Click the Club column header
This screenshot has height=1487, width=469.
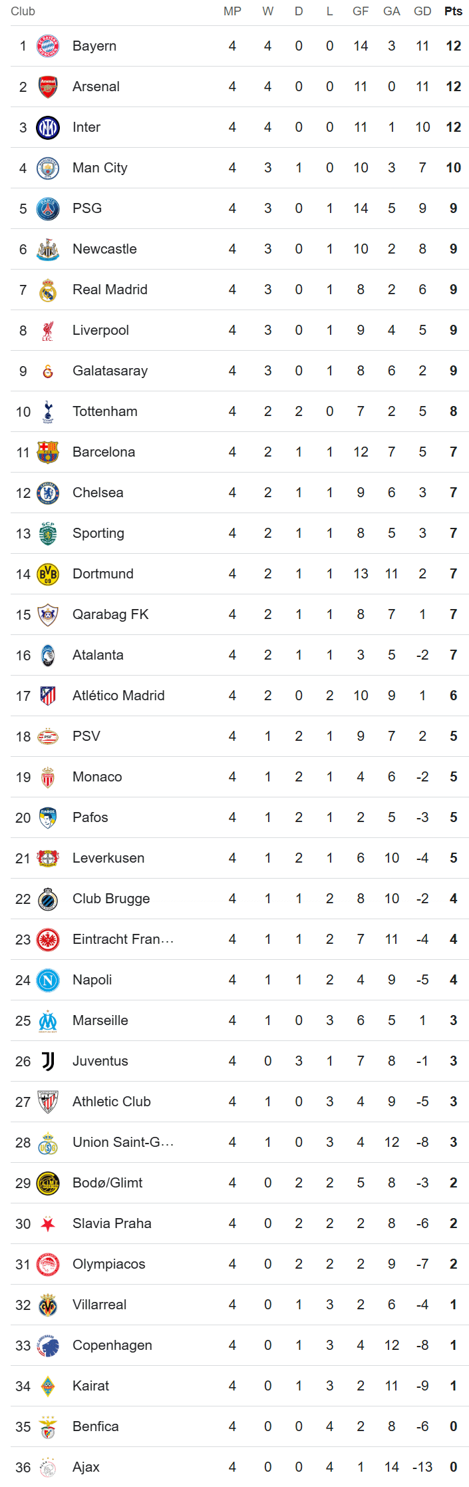point(23,11)
